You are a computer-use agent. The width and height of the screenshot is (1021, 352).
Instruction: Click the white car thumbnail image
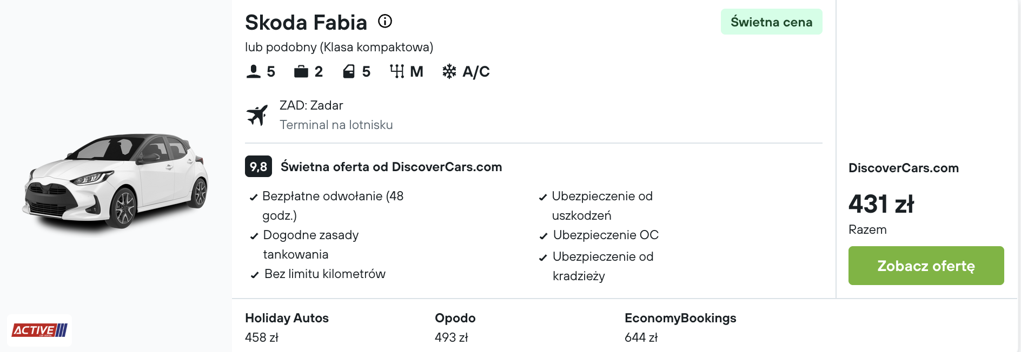tap(116, 181)
